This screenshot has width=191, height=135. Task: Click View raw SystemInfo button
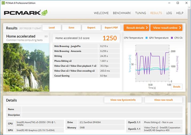pos(123,100)
